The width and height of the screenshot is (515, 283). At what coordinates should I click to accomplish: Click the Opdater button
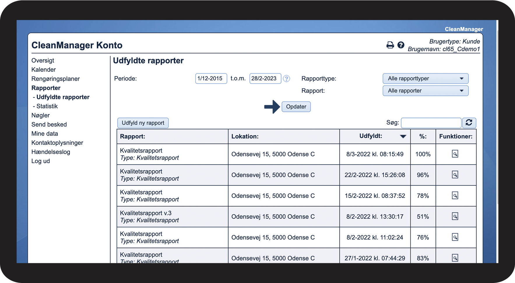click(296, 107)
